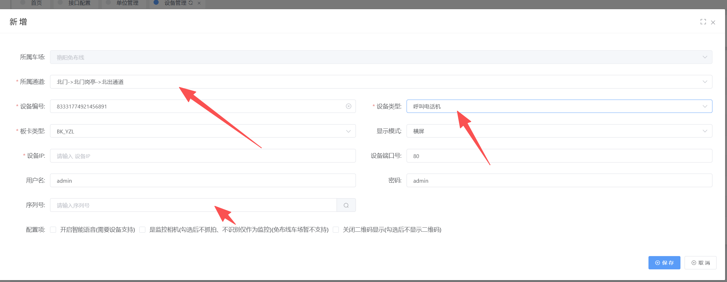Close the 新增 dialog
727x282 pixels.
[x=713, y=22]
